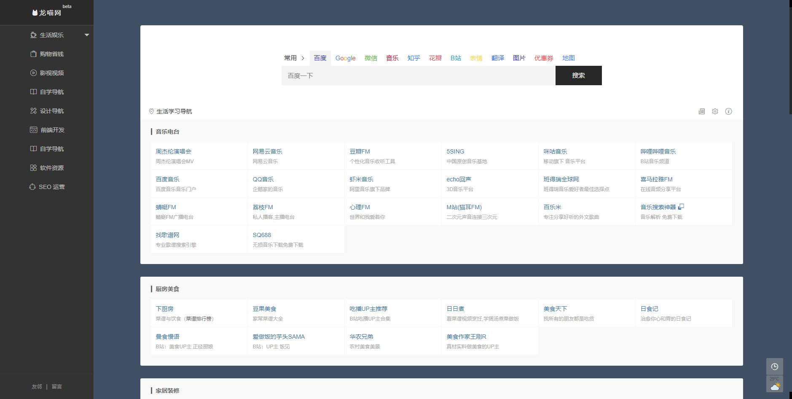Select the 花瓣 search tab
The image size is (792, 399).
435,58
